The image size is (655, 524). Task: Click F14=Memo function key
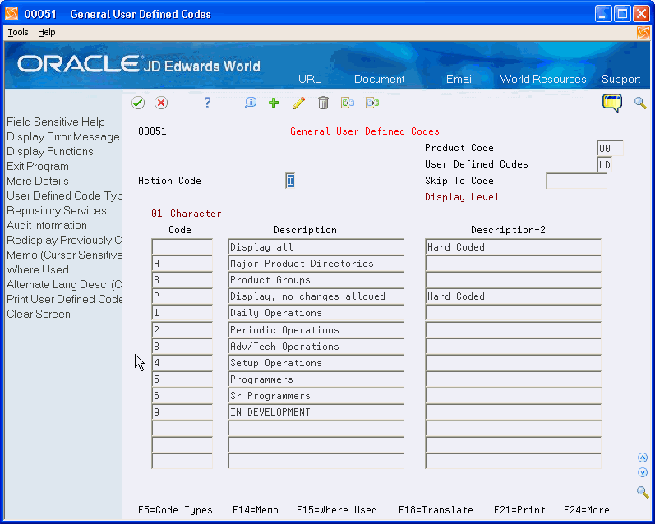click(256, 510)
